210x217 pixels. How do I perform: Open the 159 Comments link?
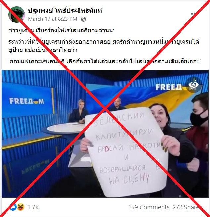[149, 207]
